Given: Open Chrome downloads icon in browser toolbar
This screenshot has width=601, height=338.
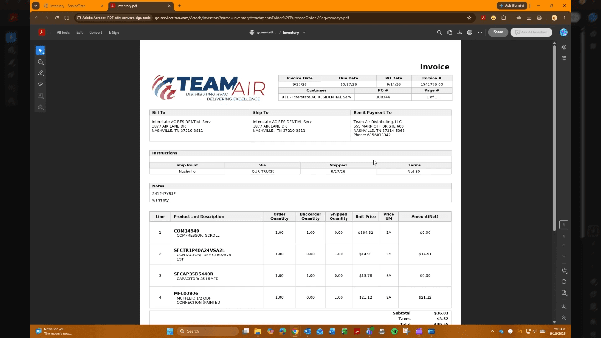Looking at the screenshot, I should 529,18.
